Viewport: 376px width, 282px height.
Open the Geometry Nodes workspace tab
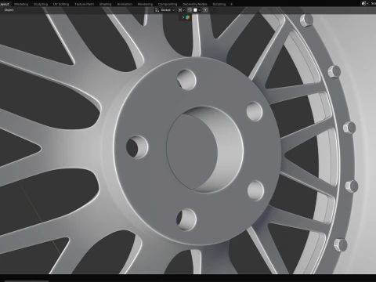click(195, 4)
